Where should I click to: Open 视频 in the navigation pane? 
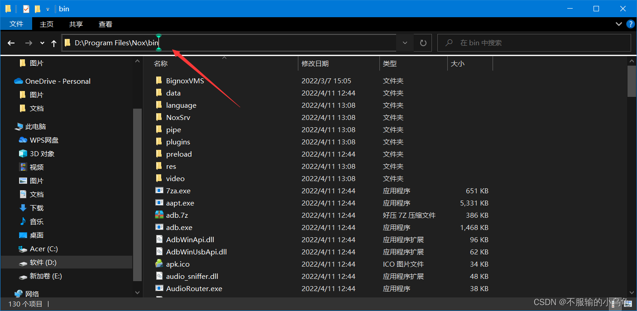[37, 167]
